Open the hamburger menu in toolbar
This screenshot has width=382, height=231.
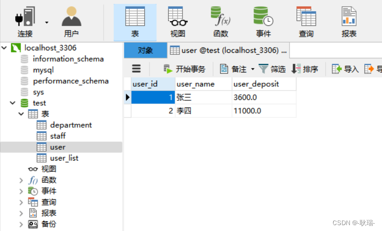point(136,69)
